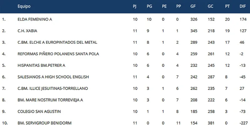Click the PJ column header
This screenshot has width=250, height=128.
[x=134, y=7]
